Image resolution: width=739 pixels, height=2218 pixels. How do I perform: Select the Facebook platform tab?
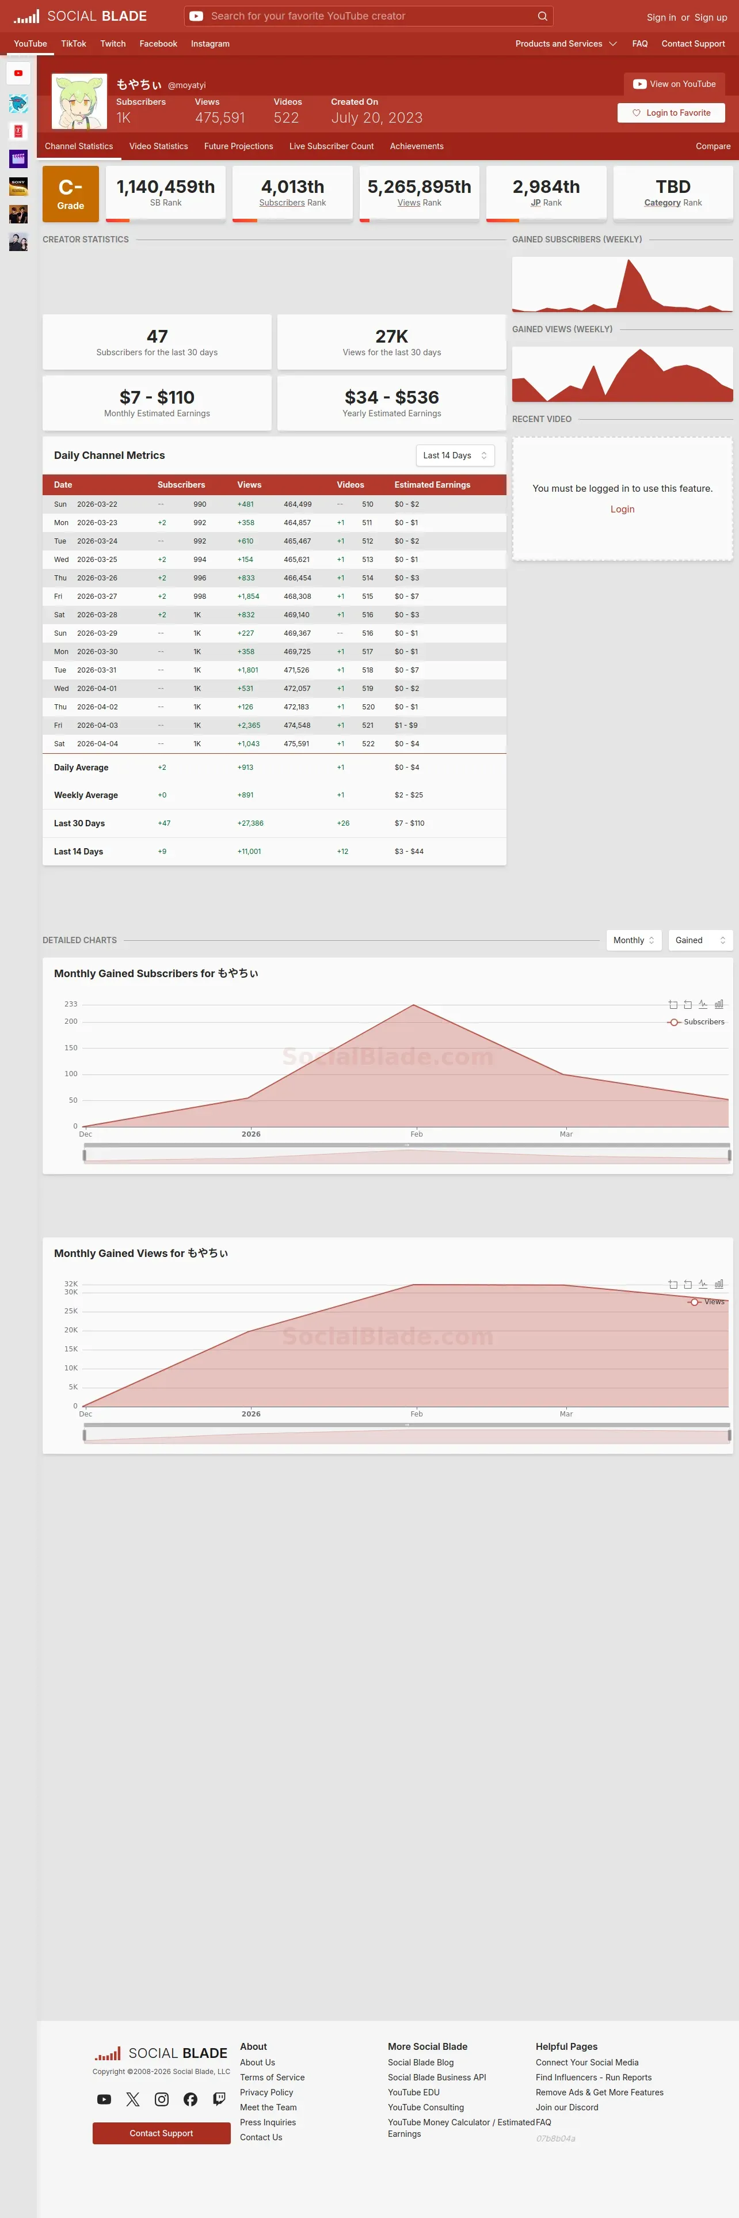(158, 44)
